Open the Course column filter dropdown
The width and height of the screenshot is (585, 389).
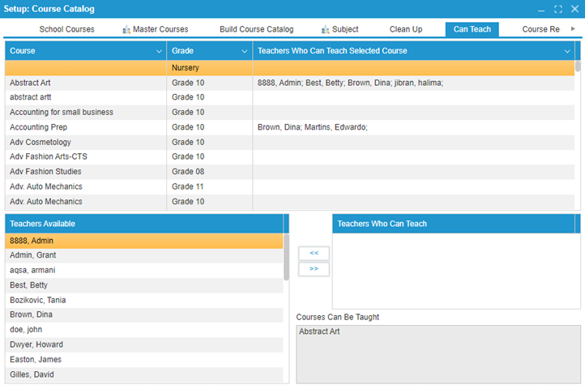159,51
